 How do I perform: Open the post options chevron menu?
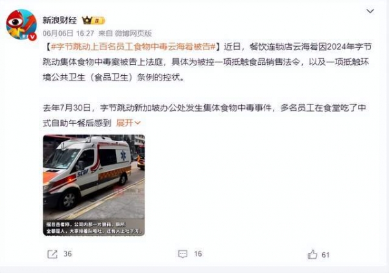(x=370, y=11)
